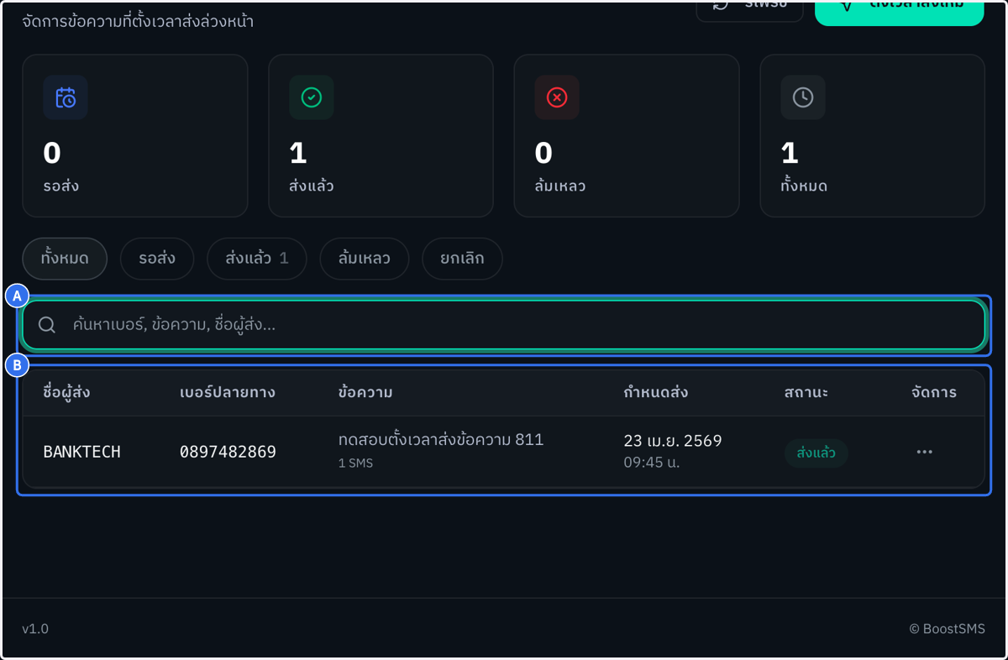Click phone number 0897482869

click(228, 452)
